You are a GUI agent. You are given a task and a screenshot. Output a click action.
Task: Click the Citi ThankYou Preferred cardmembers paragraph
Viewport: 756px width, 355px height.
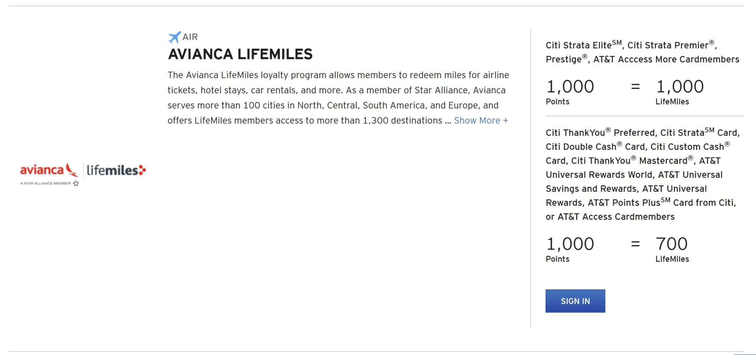point(643,174)
